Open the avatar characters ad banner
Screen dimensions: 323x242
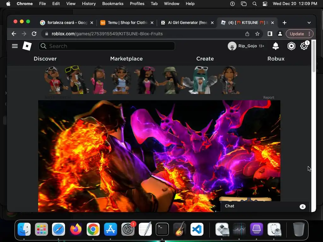[159, 80]
